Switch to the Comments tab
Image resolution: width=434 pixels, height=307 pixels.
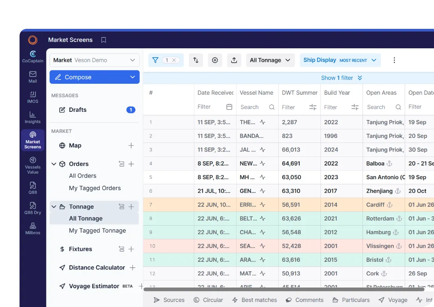[304, 300]
